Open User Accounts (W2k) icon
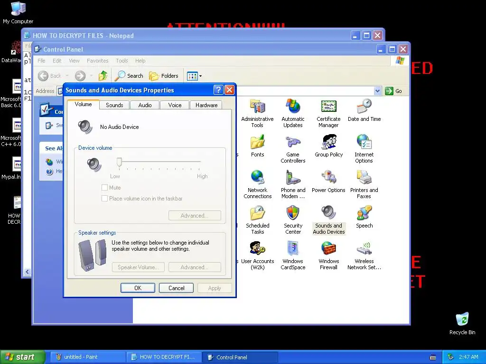This screenshot has height=364, width=486. point(257,255)
